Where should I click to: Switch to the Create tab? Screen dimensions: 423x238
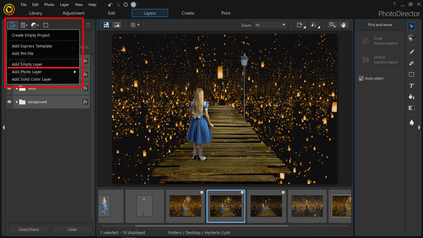(x=188, y=13)
